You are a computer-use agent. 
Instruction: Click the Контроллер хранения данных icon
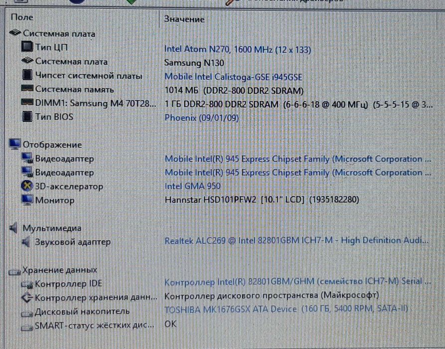click(27, 298)
